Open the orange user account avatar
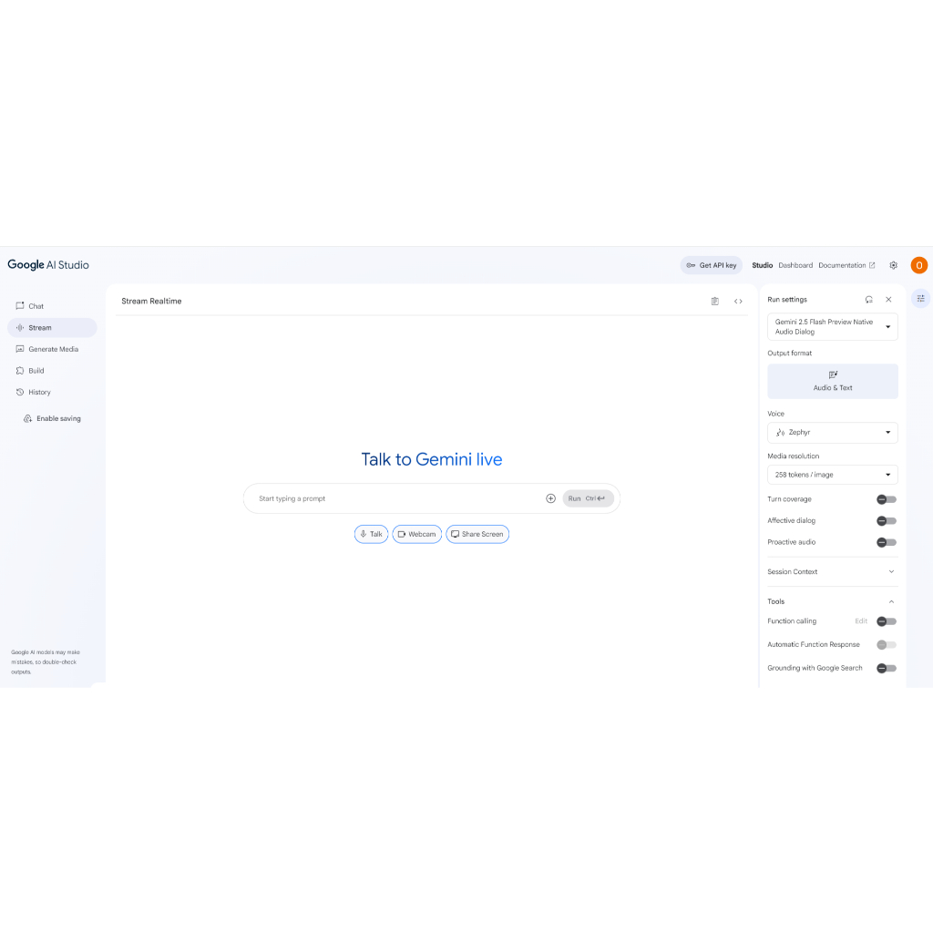 click(918, 265)
